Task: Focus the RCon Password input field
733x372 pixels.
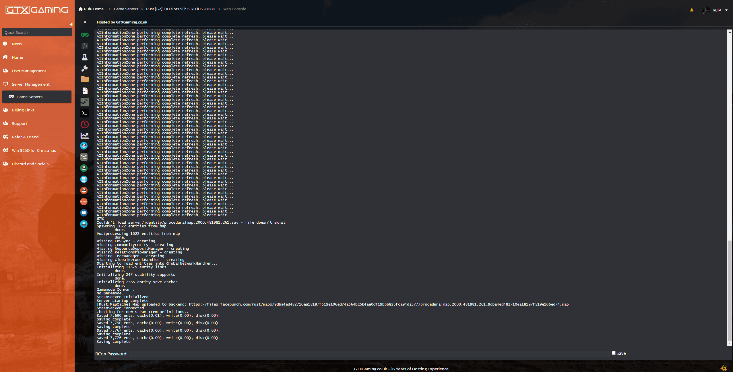Action: pyautogui.click(x=370, y=354)
